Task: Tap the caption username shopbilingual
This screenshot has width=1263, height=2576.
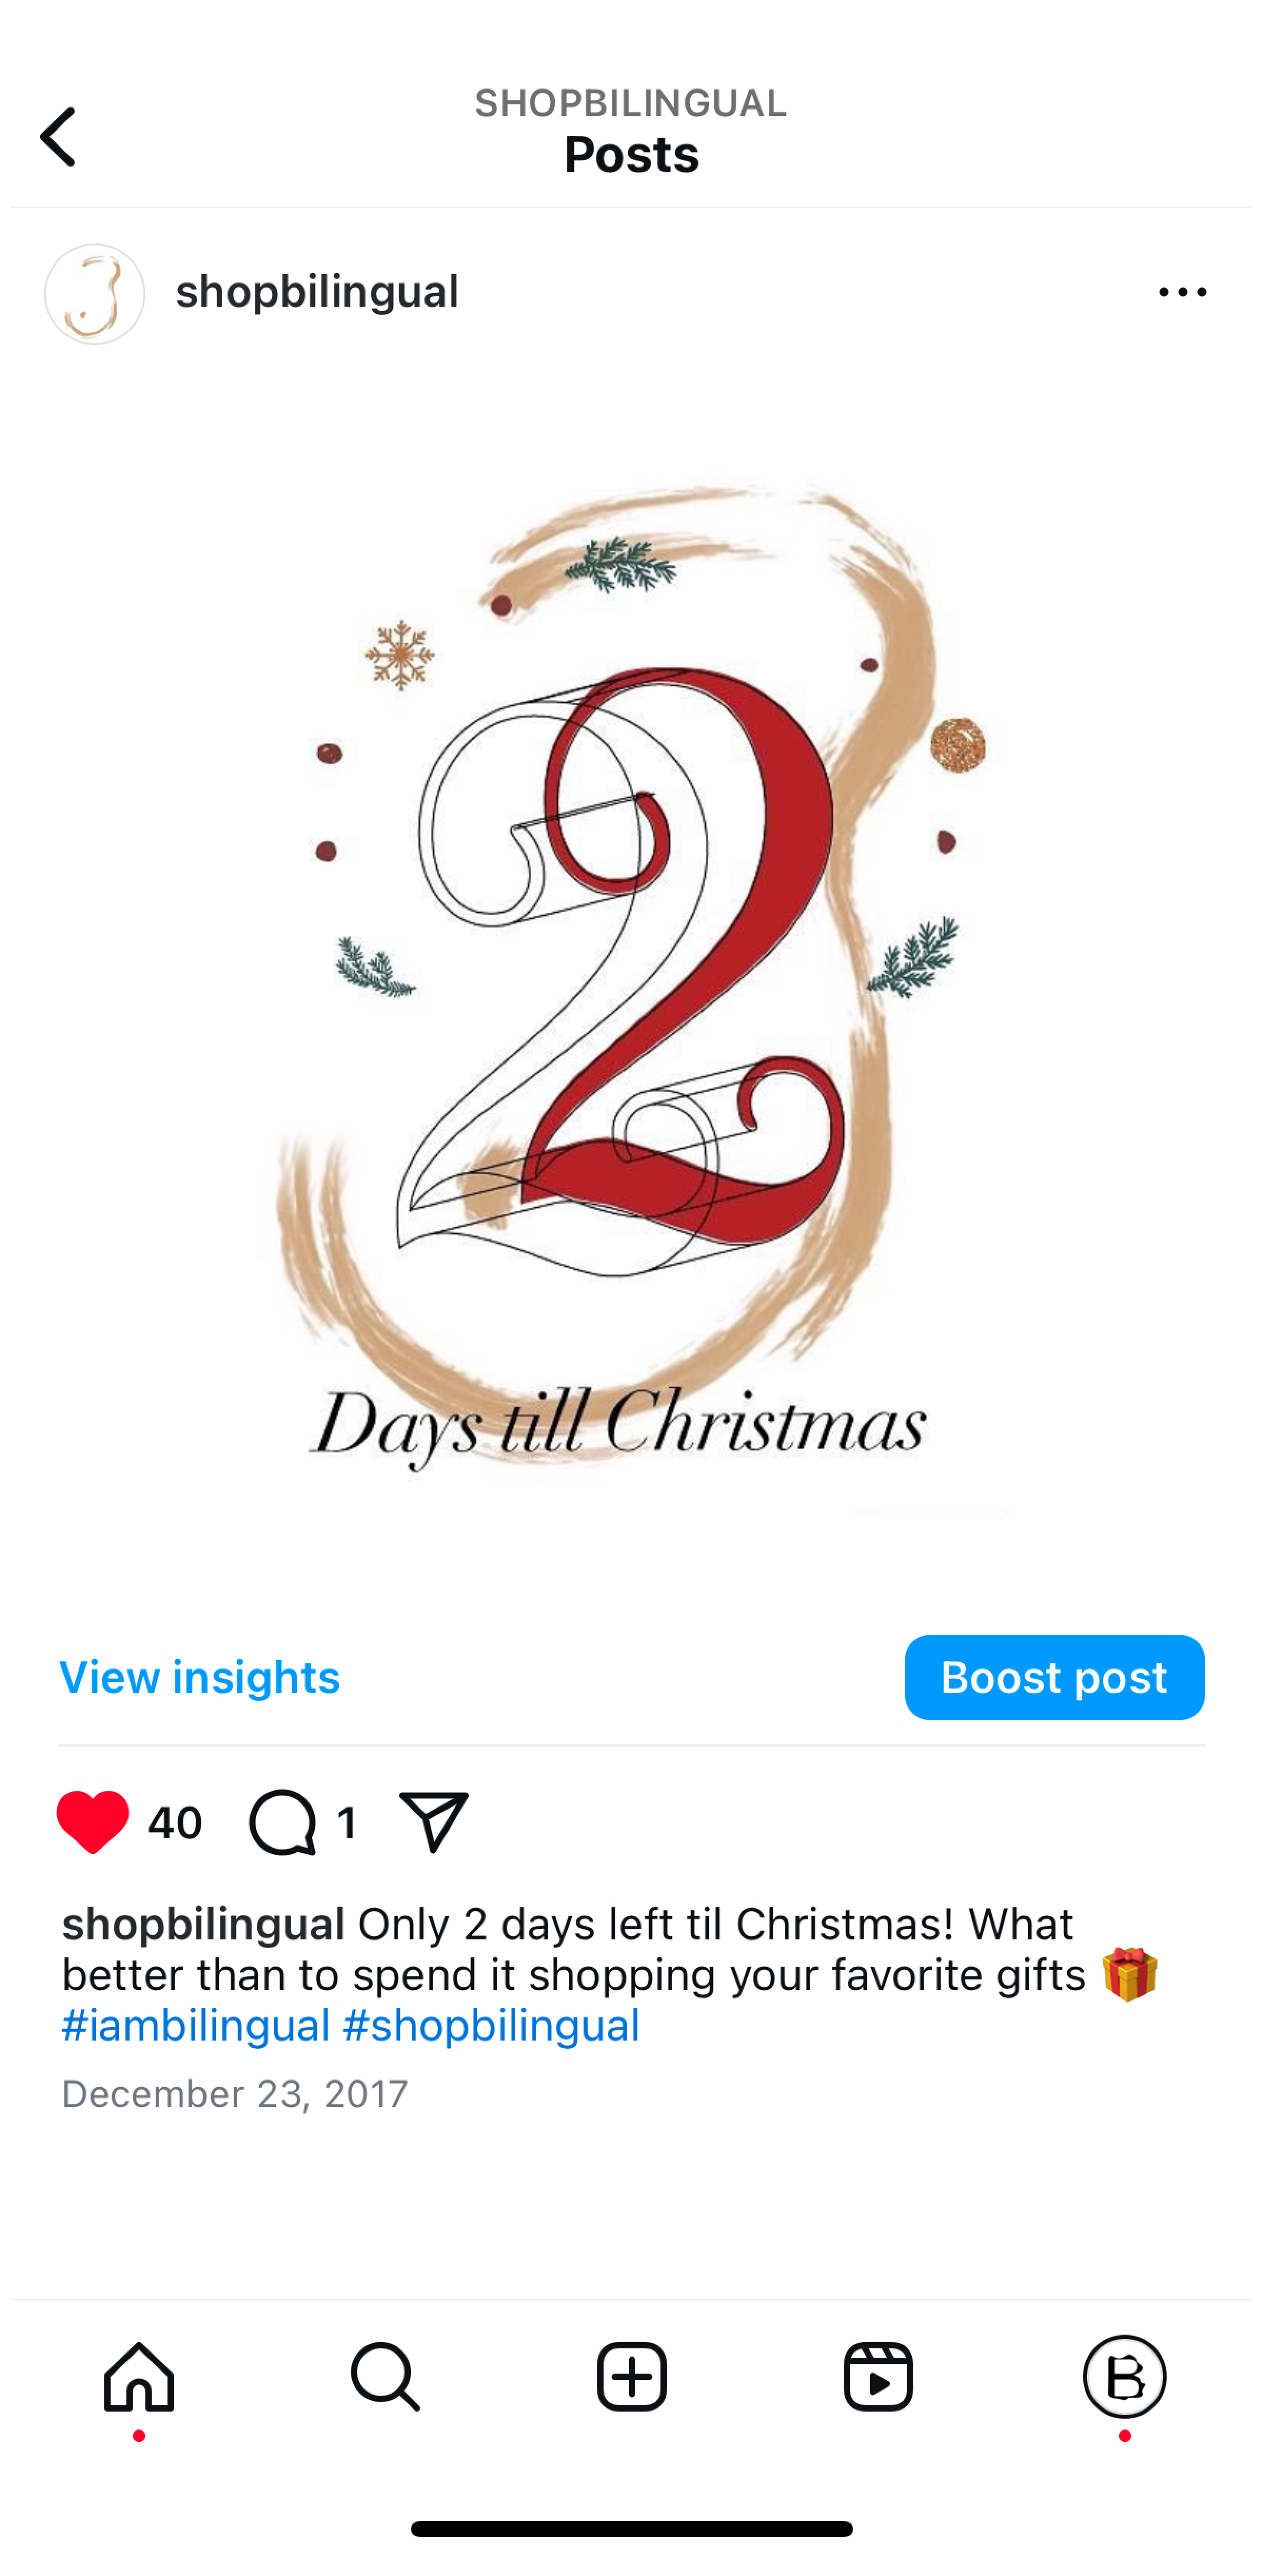Action: (204, 1923)
